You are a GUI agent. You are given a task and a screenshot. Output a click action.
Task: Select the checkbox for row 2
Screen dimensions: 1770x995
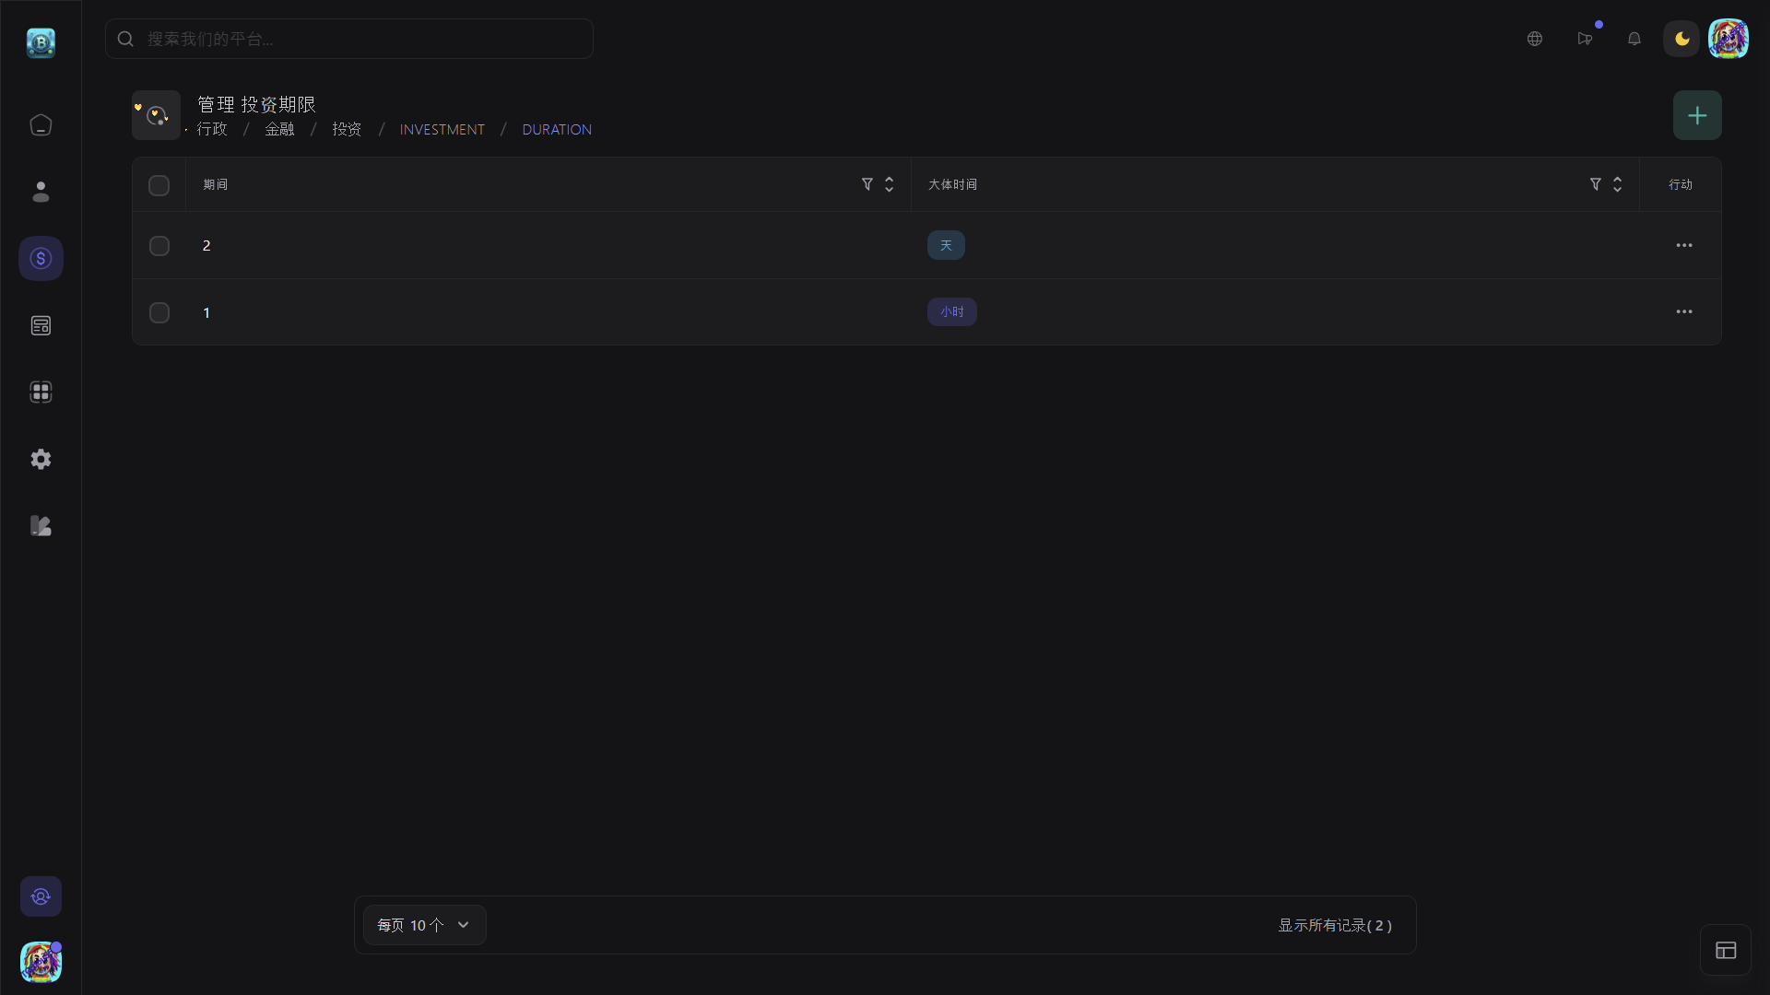click(x=159, y=246)
